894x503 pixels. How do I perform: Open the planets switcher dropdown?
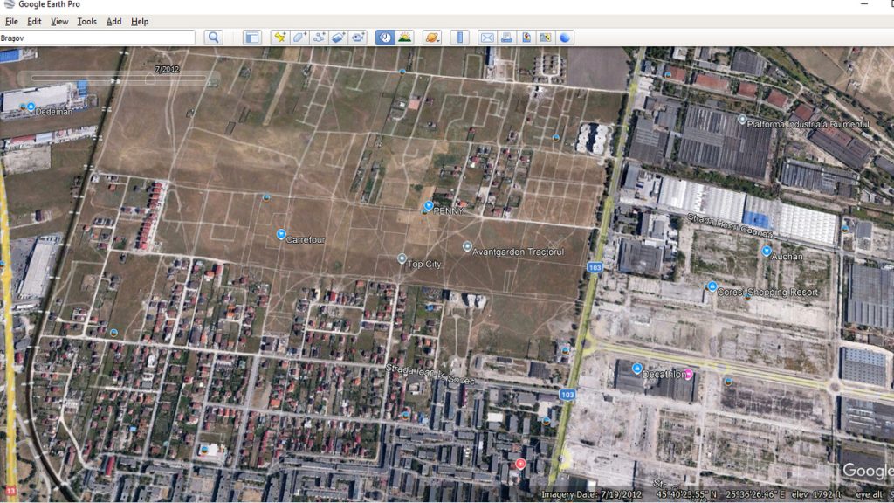click(x=433, y=38)
